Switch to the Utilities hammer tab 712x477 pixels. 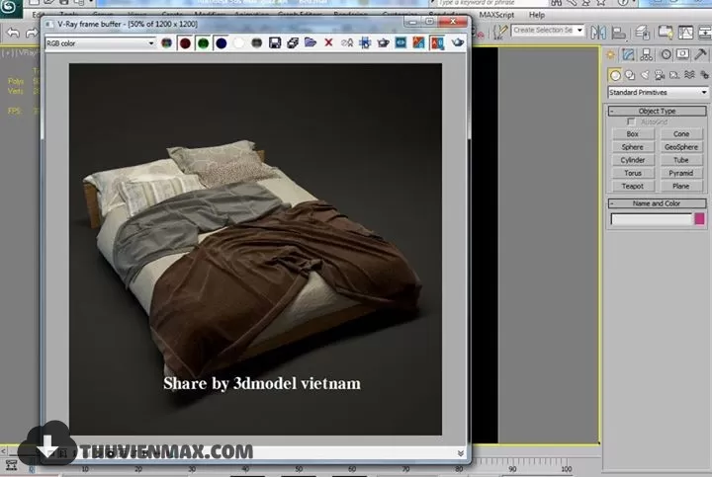click(701, 55)
